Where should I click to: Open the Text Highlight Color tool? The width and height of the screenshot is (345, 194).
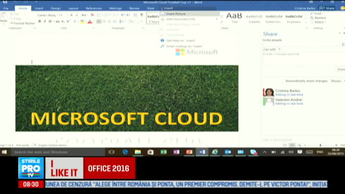coord(83,21)
